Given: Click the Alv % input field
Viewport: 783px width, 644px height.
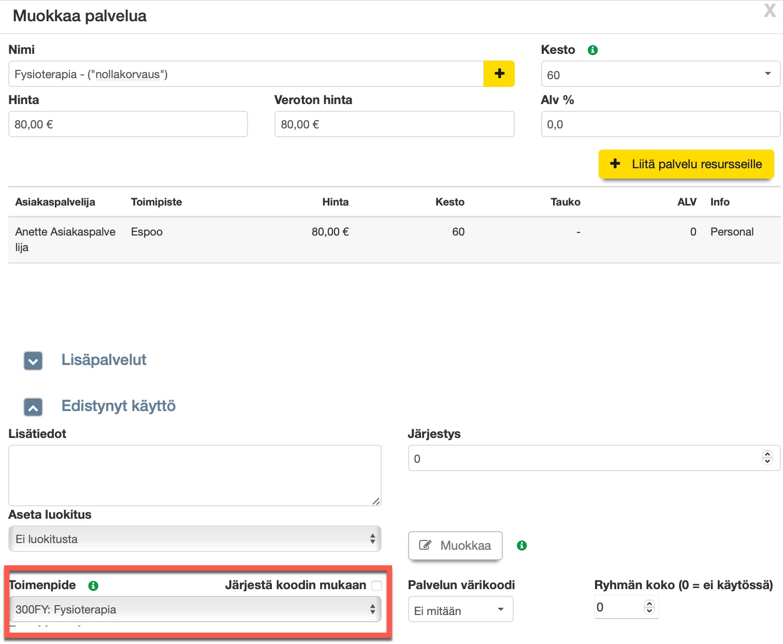Looking at the screenshot, I should [660, 124].
